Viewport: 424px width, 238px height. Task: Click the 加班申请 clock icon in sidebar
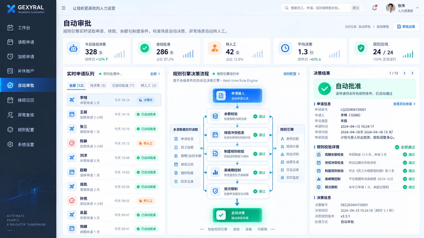point(10,56)
